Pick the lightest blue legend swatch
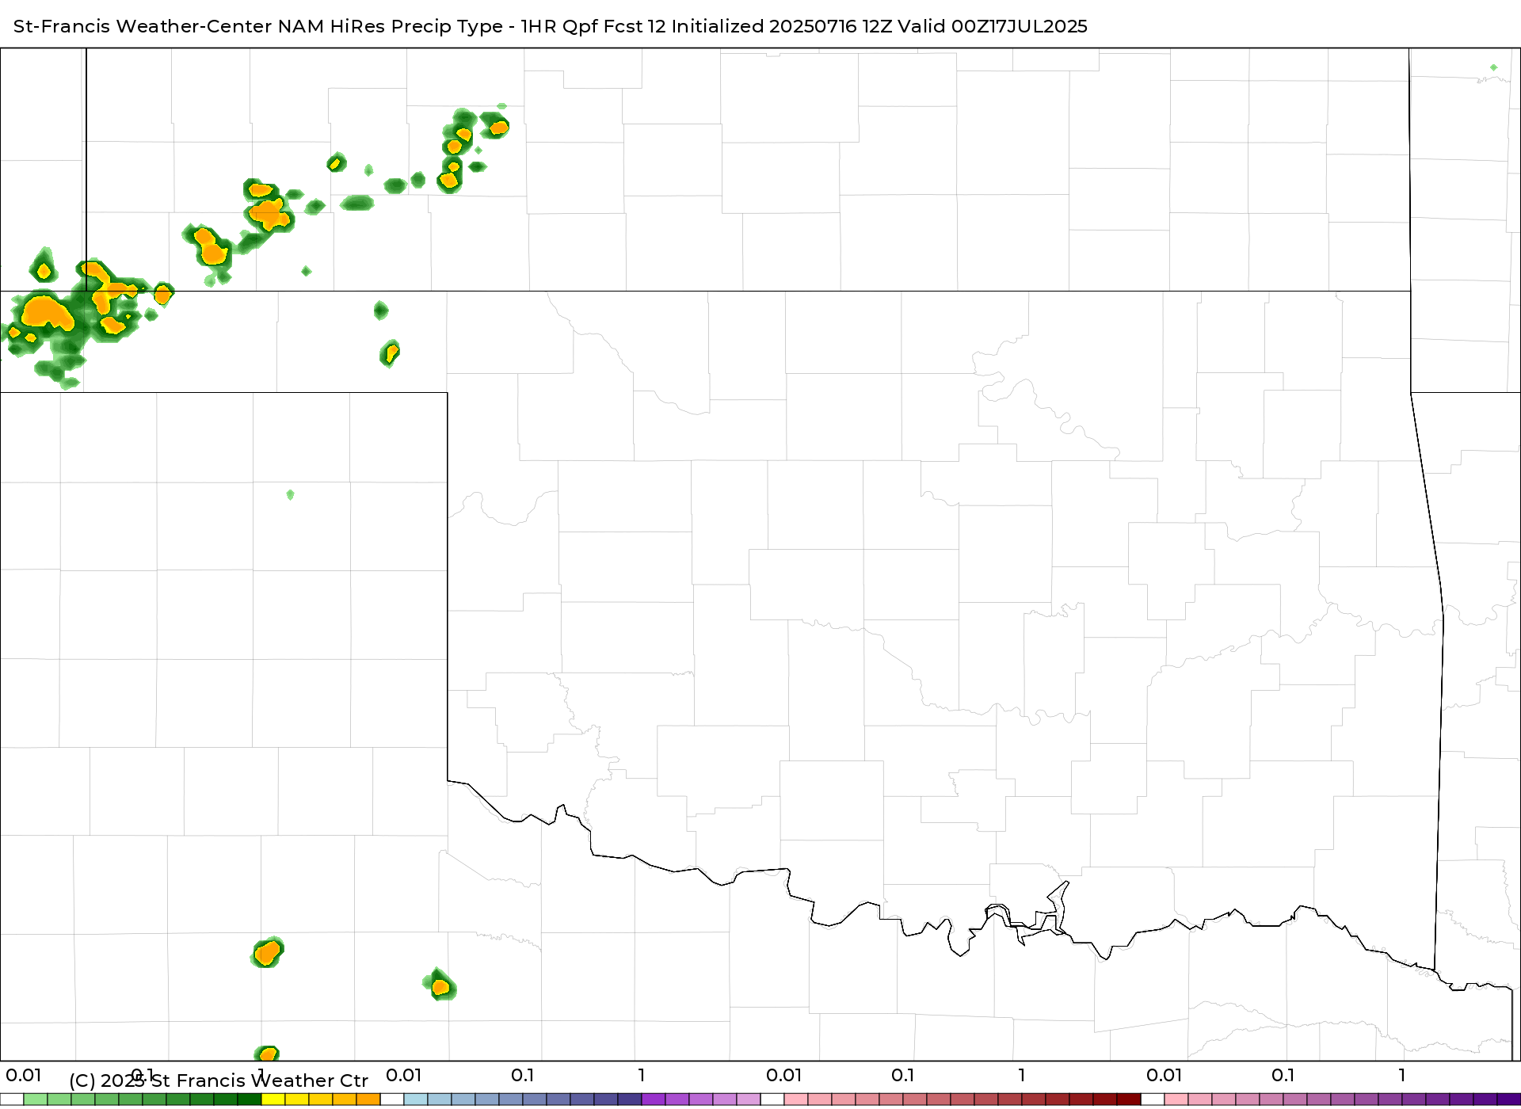Viewport: 1521px width, 1109px height. tap(416, 1099)
